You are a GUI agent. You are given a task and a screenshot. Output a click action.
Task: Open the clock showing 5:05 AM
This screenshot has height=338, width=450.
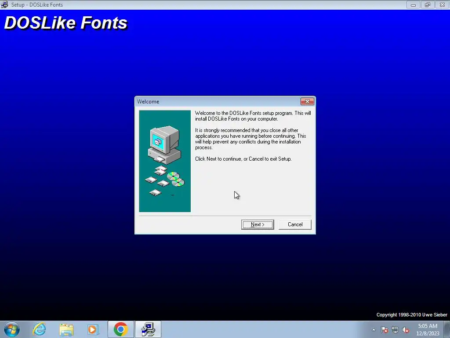(x=428, y=330)
